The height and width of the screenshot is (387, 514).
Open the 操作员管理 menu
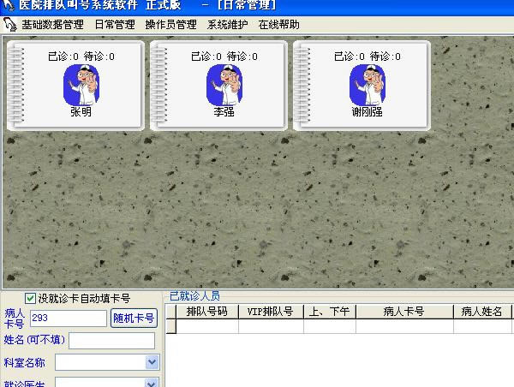pyautogui.click(x=170, y=25)
